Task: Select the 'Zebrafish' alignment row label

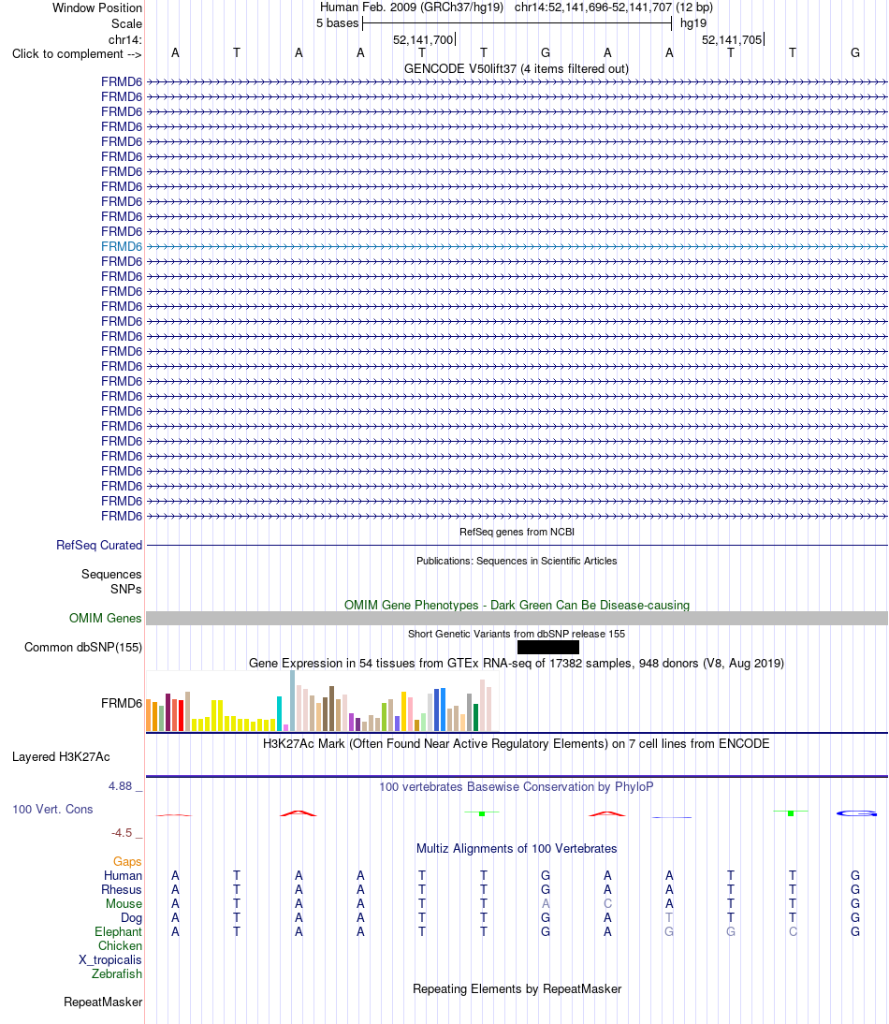Action: [117, 973]
